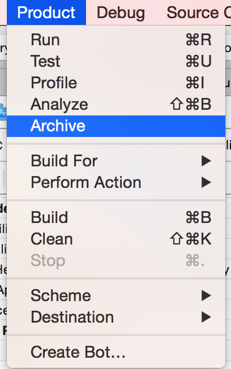Select the Build For menu label

click(64, 161)
